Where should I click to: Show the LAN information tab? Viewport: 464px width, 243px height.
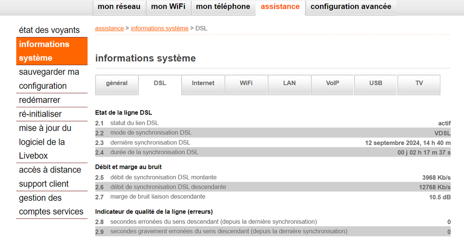click(289, 84)
